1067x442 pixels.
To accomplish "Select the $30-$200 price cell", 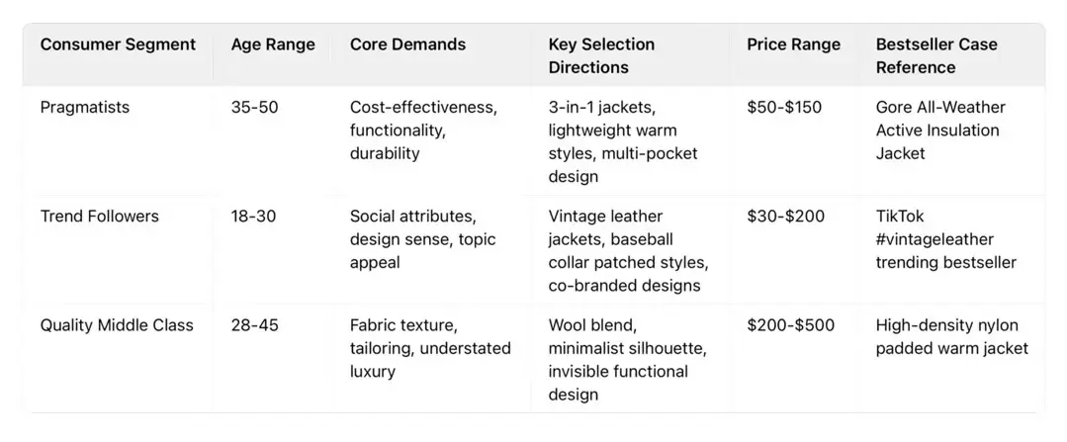I will (785, 217).
